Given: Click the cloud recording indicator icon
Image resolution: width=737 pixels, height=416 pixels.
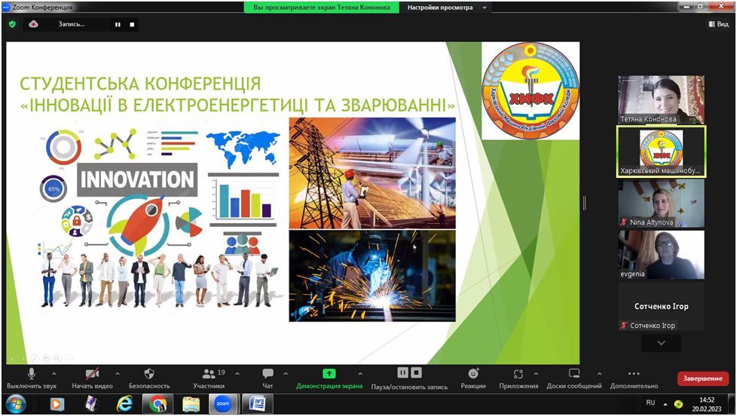Looking at the screenshot, I should 33,24.
